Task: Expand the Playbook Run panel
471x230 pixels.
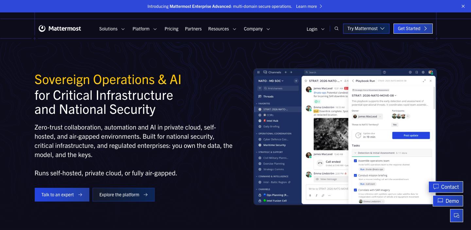Action: (424, 81)
